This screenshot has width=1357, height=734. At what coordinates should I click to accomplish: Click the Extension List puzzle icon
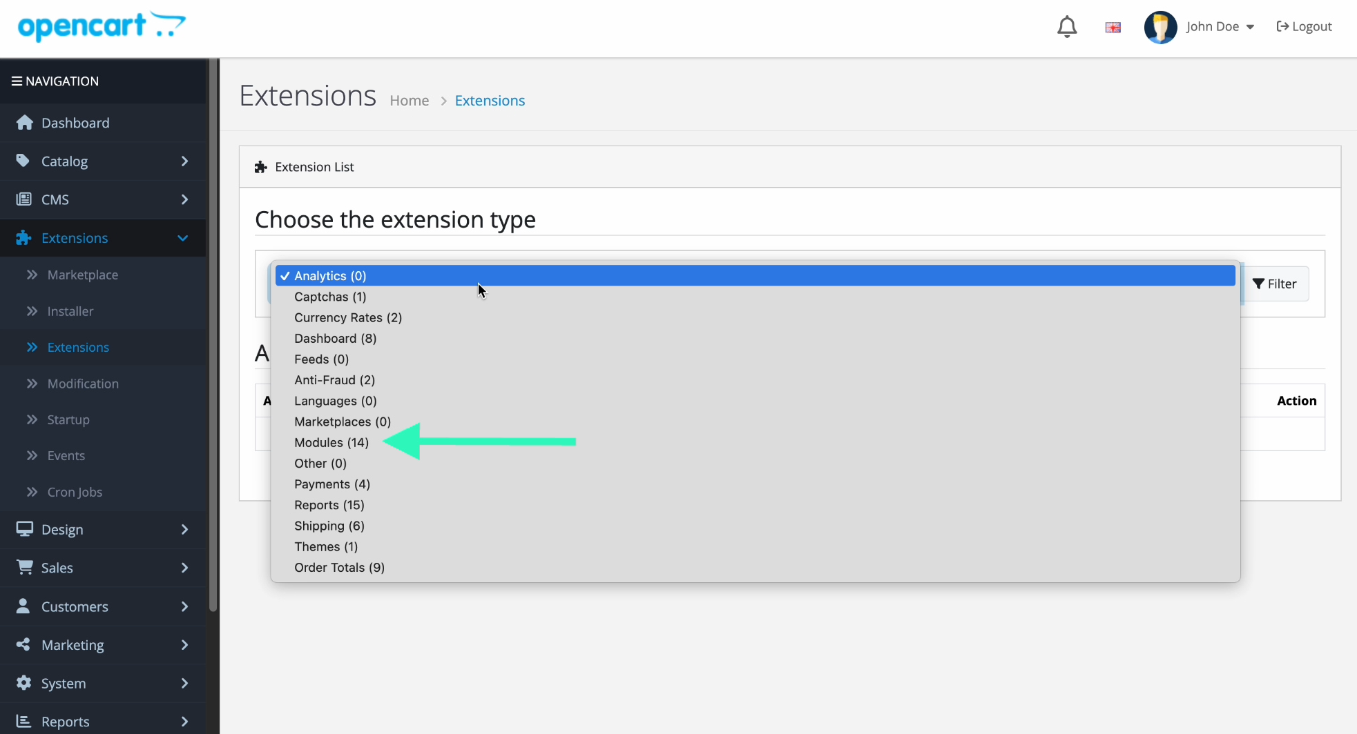tap(260, 167)
